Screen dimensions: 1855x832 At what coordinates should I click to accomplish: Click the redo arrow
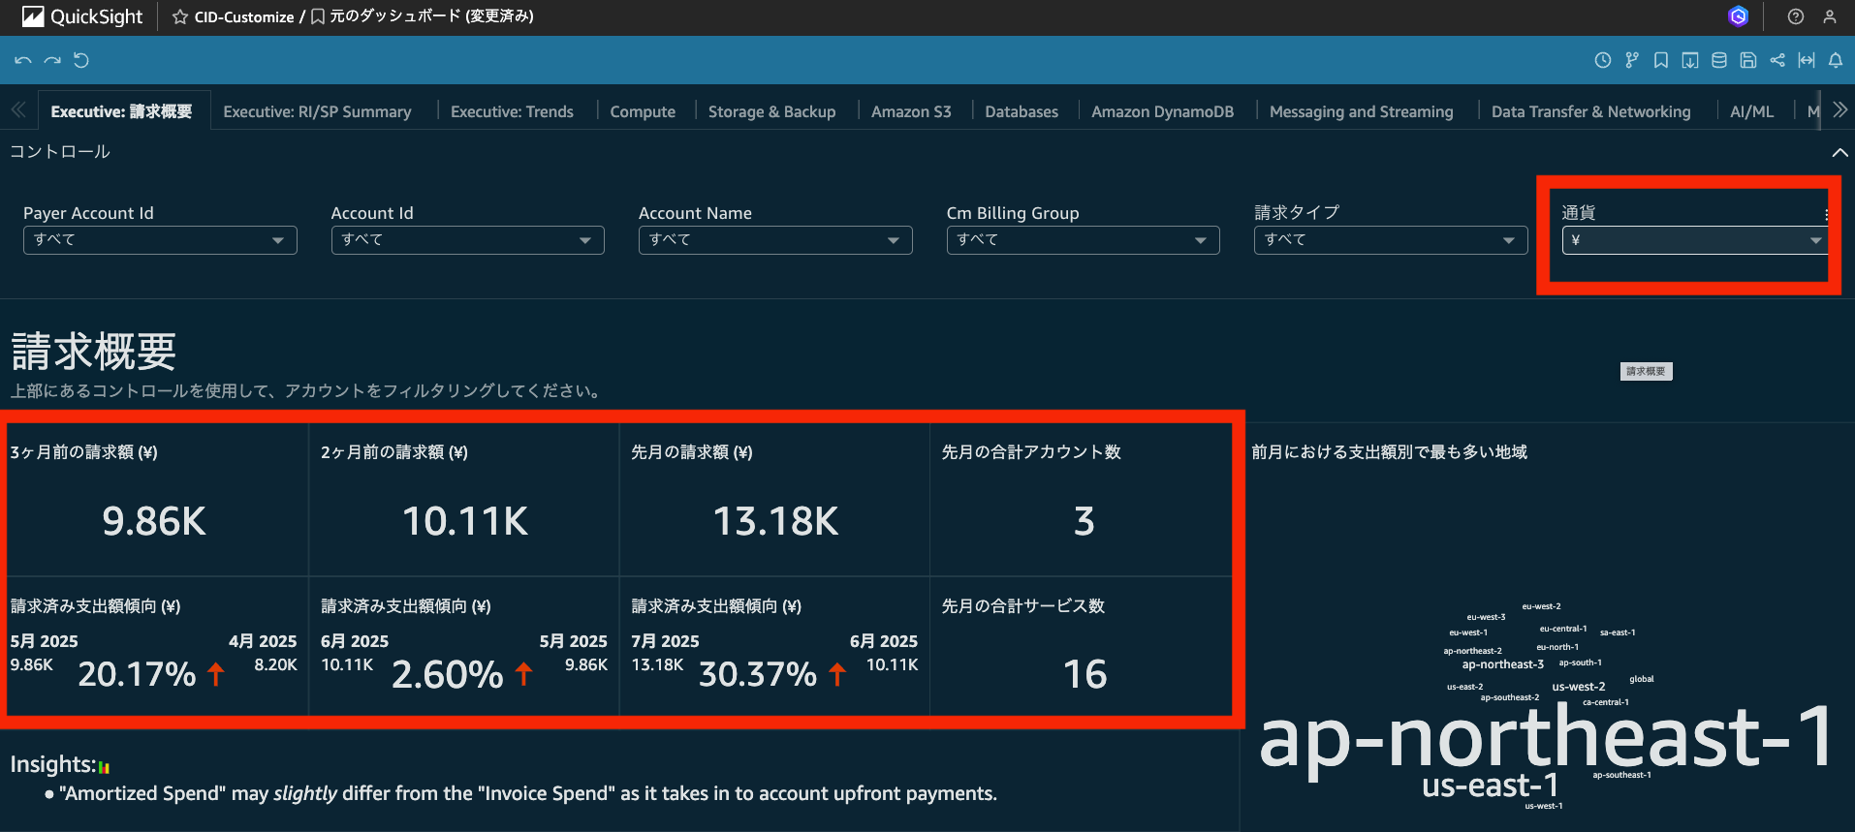52,60
